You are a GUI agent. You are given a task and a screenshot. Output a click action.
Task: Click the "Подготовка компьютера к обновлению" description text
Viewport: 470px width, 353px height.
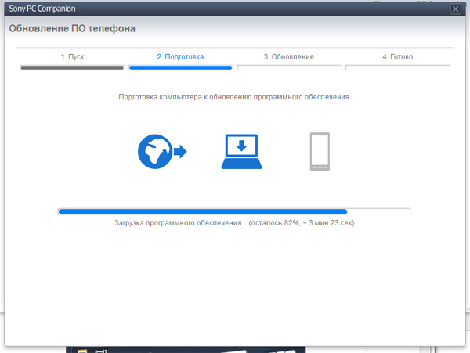point(233,97)
